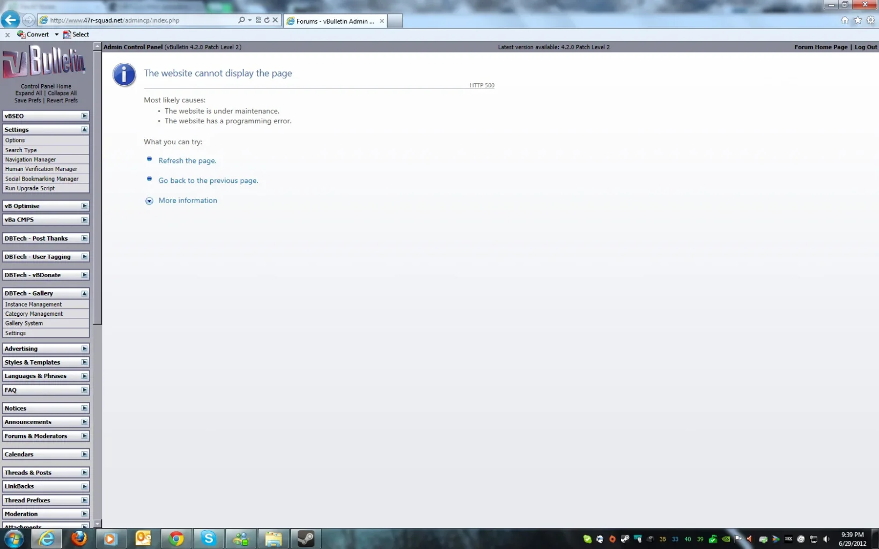Click the browser Back arrow button

pyautogui.click(x=10, y=20)
